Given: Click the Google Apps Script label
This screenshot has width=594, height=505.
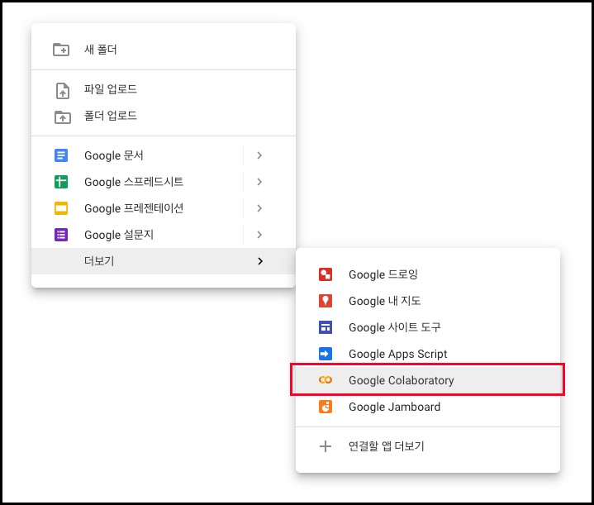Looking at the screenshot, I should click(397, 354).
